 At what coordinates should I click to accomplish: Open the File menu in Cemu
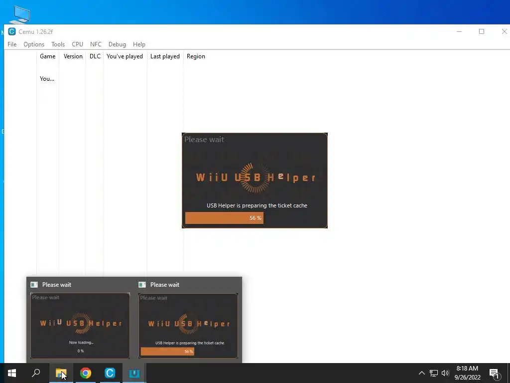12,44
